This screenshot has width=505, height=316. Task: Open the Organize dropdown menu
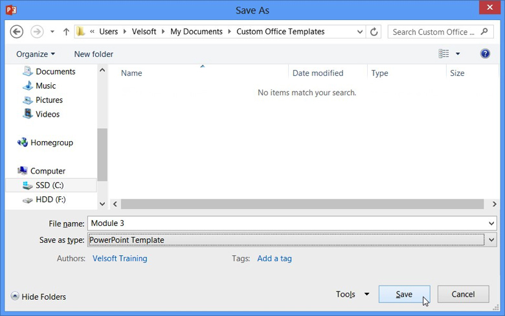(x=36, y=54)
